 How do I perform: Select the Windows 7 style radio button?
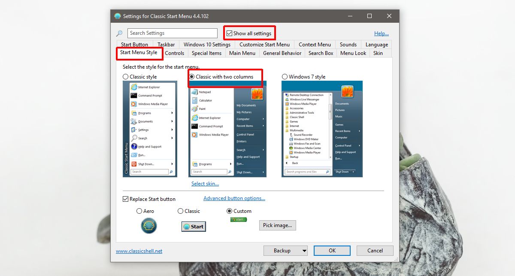[285, 77]
